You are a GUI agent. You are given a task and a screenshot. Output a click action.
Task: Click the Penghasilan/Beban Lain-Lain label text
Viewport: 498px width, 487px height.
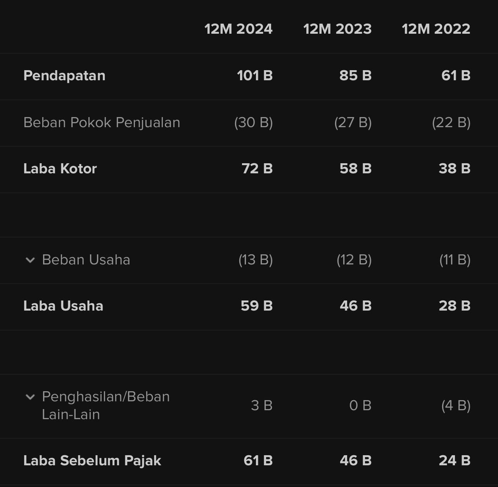(x=105, y=405)
